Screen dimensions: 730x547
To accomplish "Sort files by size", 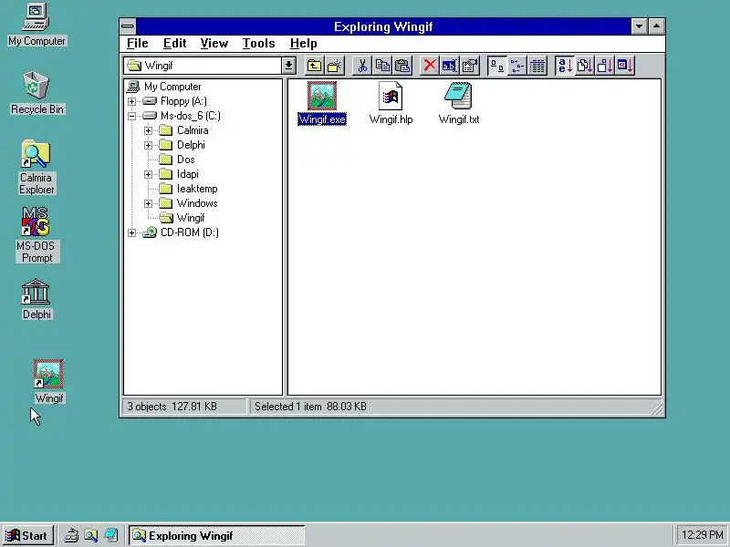I will [x=605, y=66].
